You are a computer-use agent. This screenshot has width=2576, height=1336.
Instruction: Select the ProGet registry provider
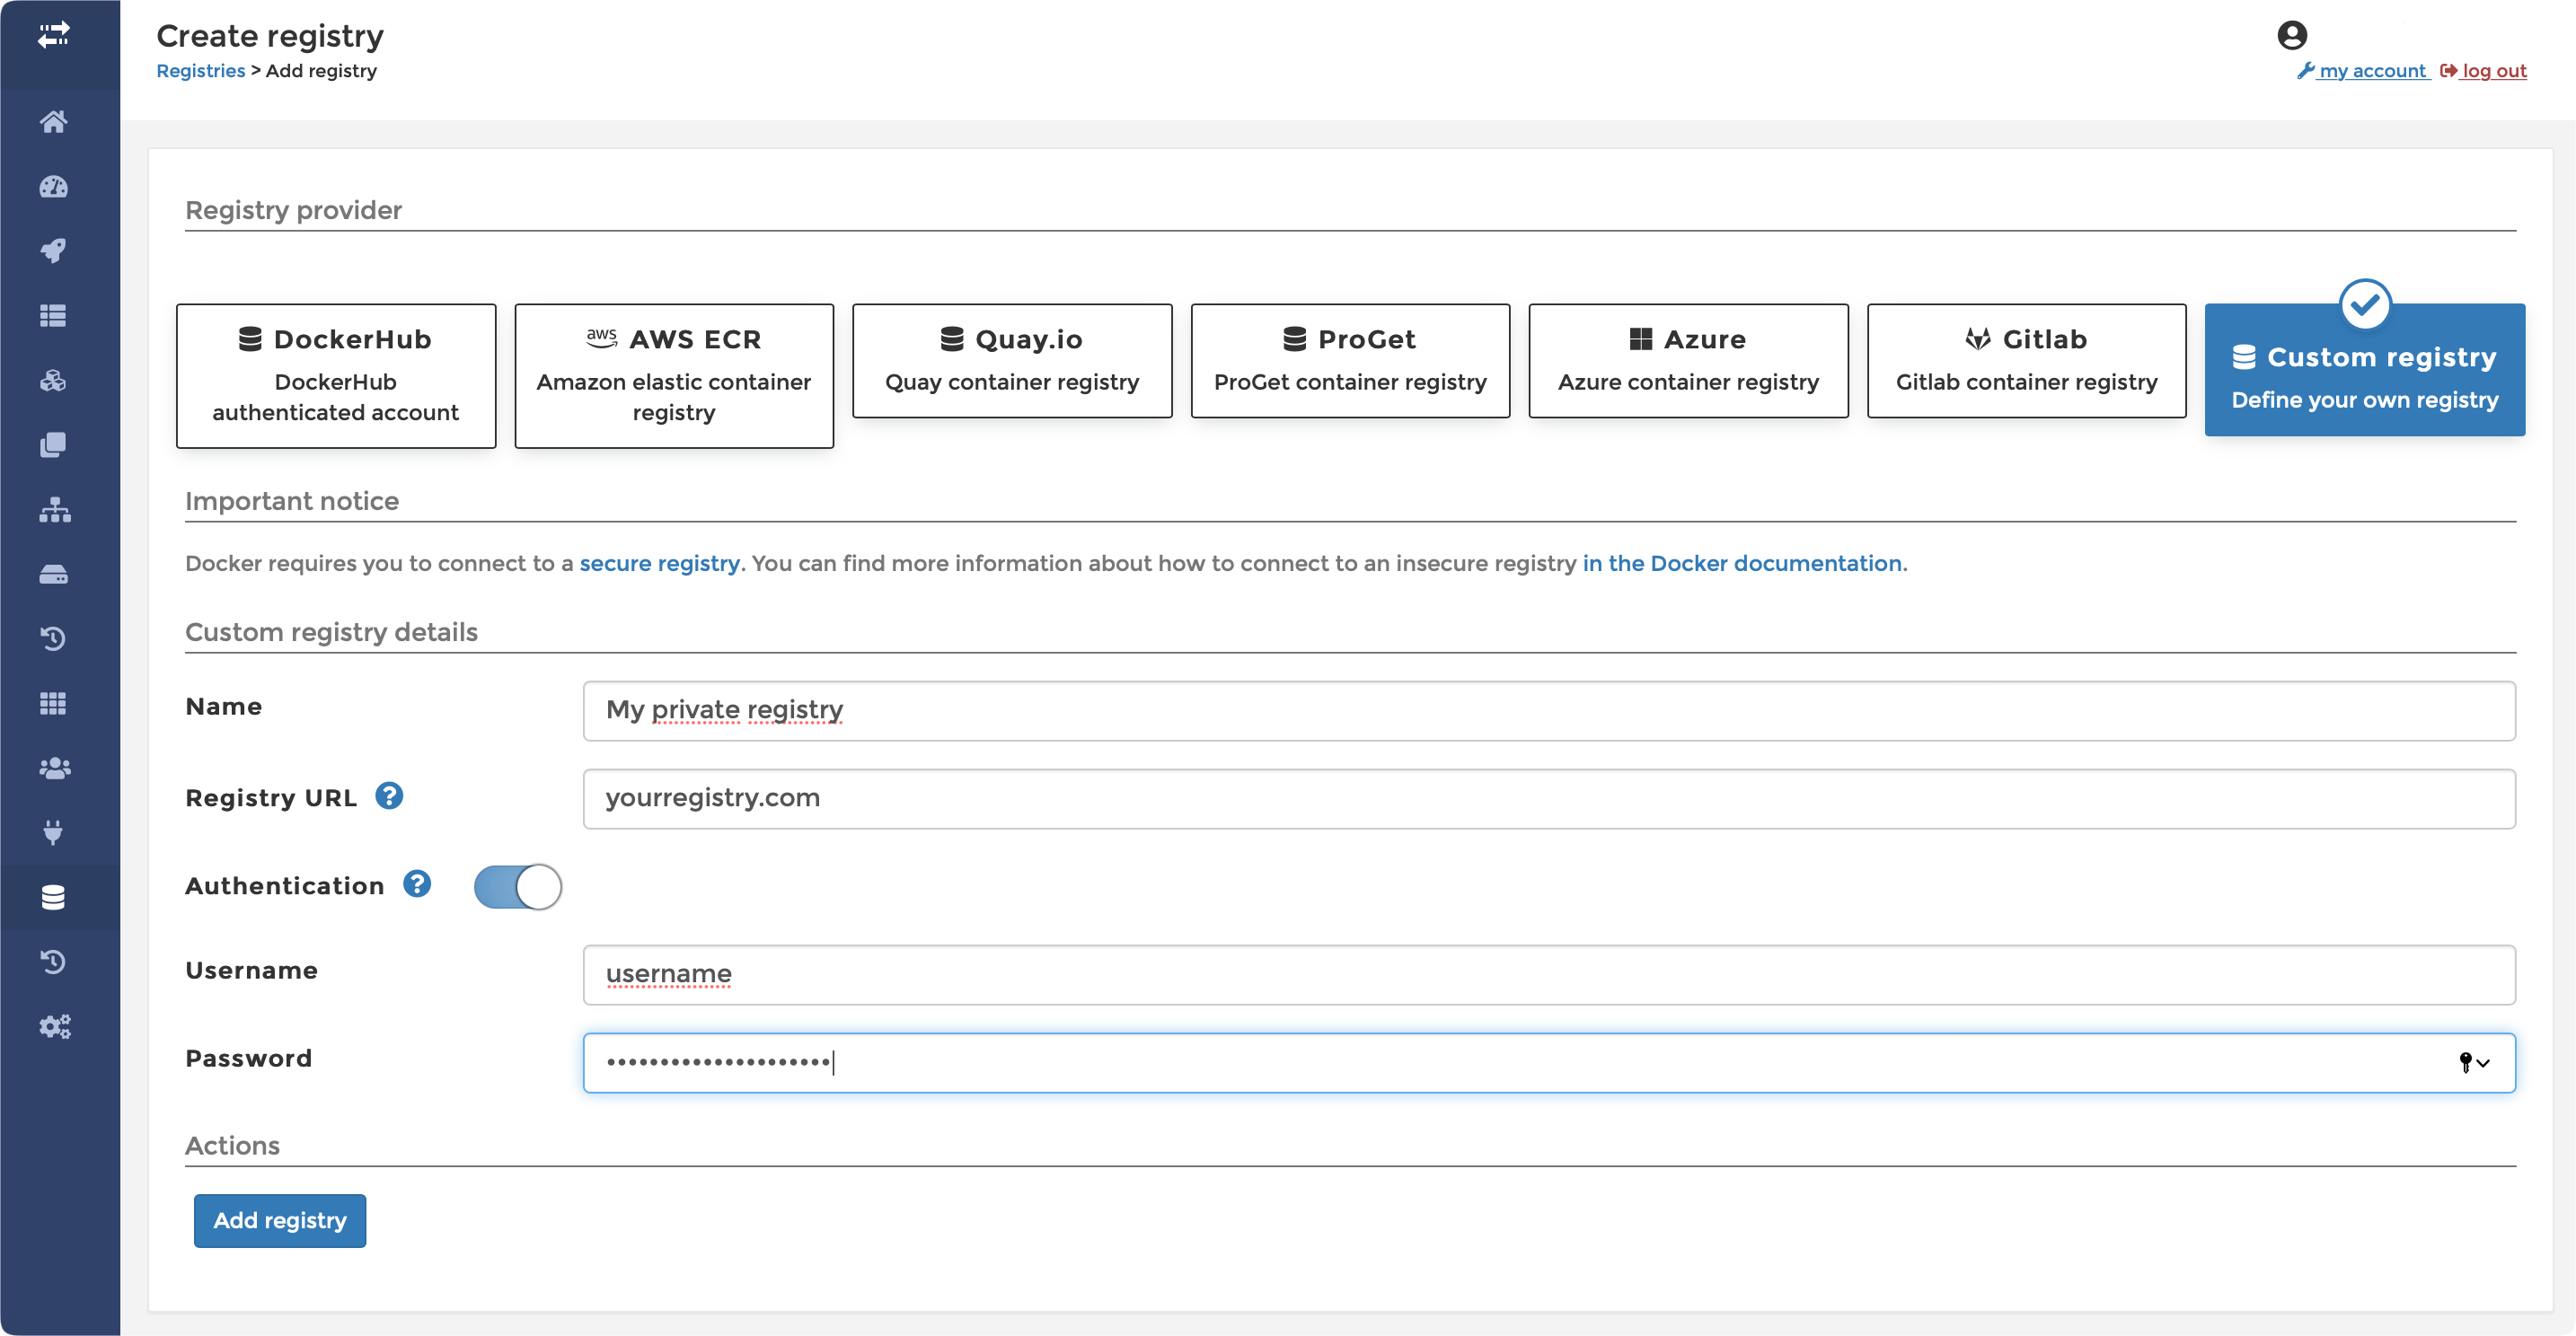(x=1350, y=361)
